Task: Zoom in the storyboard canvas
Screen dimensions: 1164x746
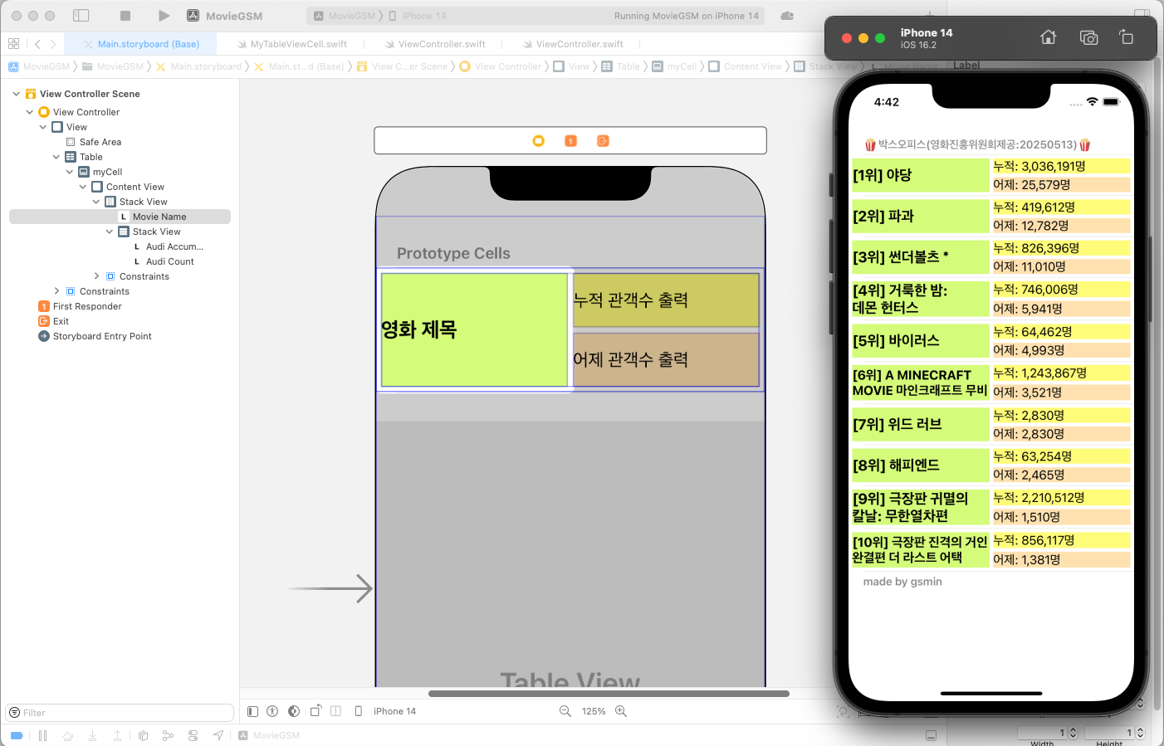Action: tap(621, 711)
